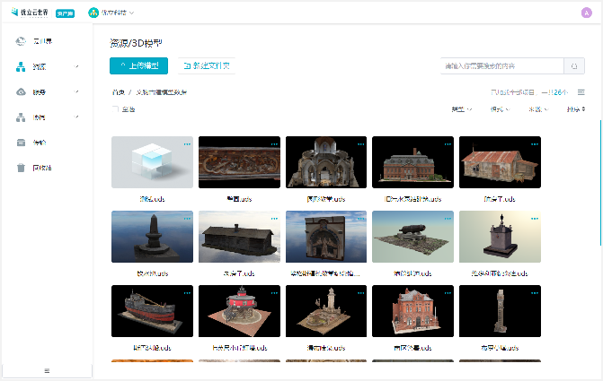The height and width of the screenshot is (381, 603).
Task: Open more options on the arched doorway relief model
Action: (360, 219)
